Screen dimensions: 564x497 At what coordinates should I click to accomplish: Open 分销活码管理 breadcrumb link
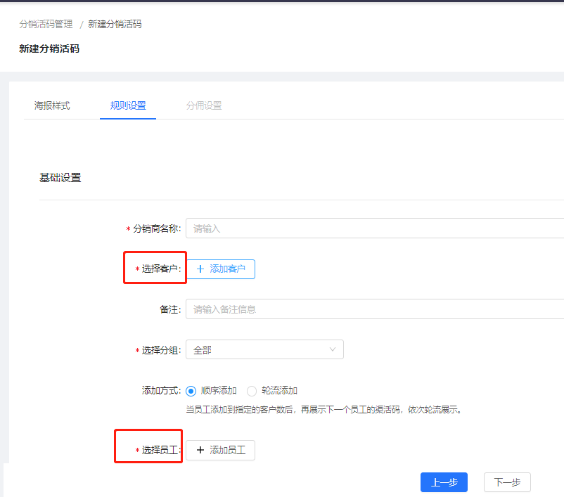[x=46, y=24]
